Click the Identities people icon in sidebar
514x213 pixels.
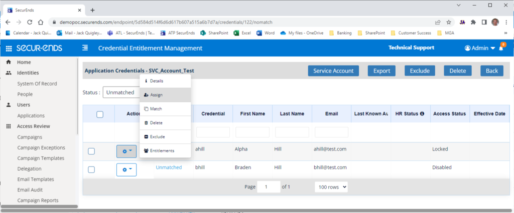9,73
